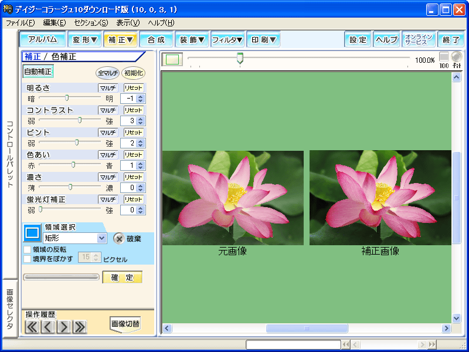469x352 pixels.
Task: Step back one operation in history
Action: pyautogui.click(x=47, y=327)
